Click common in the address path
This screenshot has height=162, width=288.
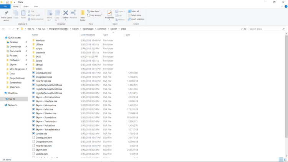[x=102, y=29]
